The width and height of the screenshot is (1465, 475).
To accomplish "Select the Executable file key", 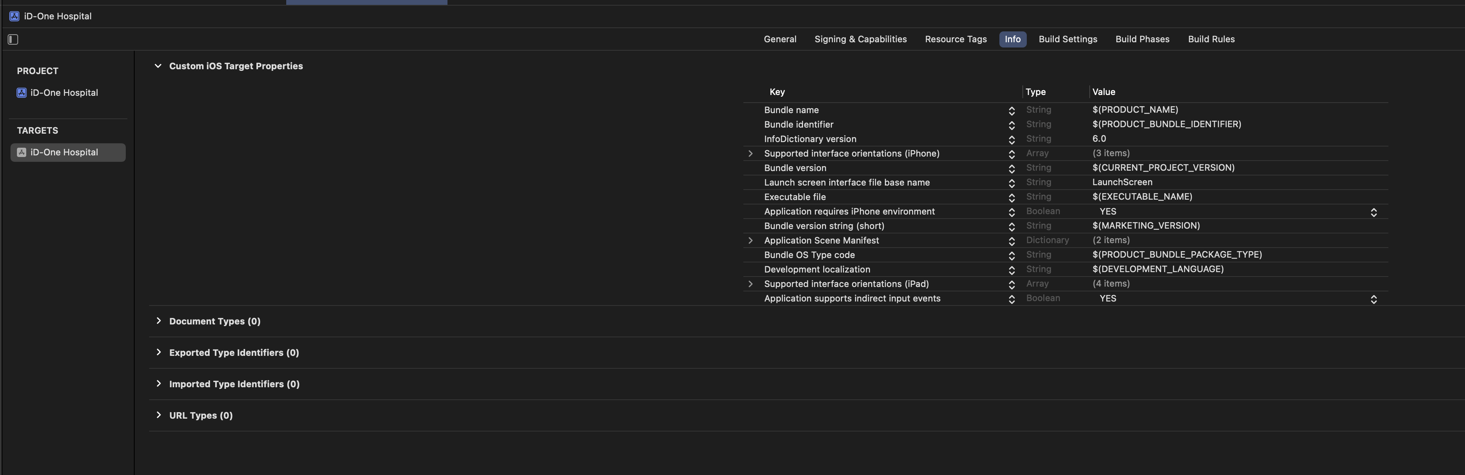I will 795,196.
